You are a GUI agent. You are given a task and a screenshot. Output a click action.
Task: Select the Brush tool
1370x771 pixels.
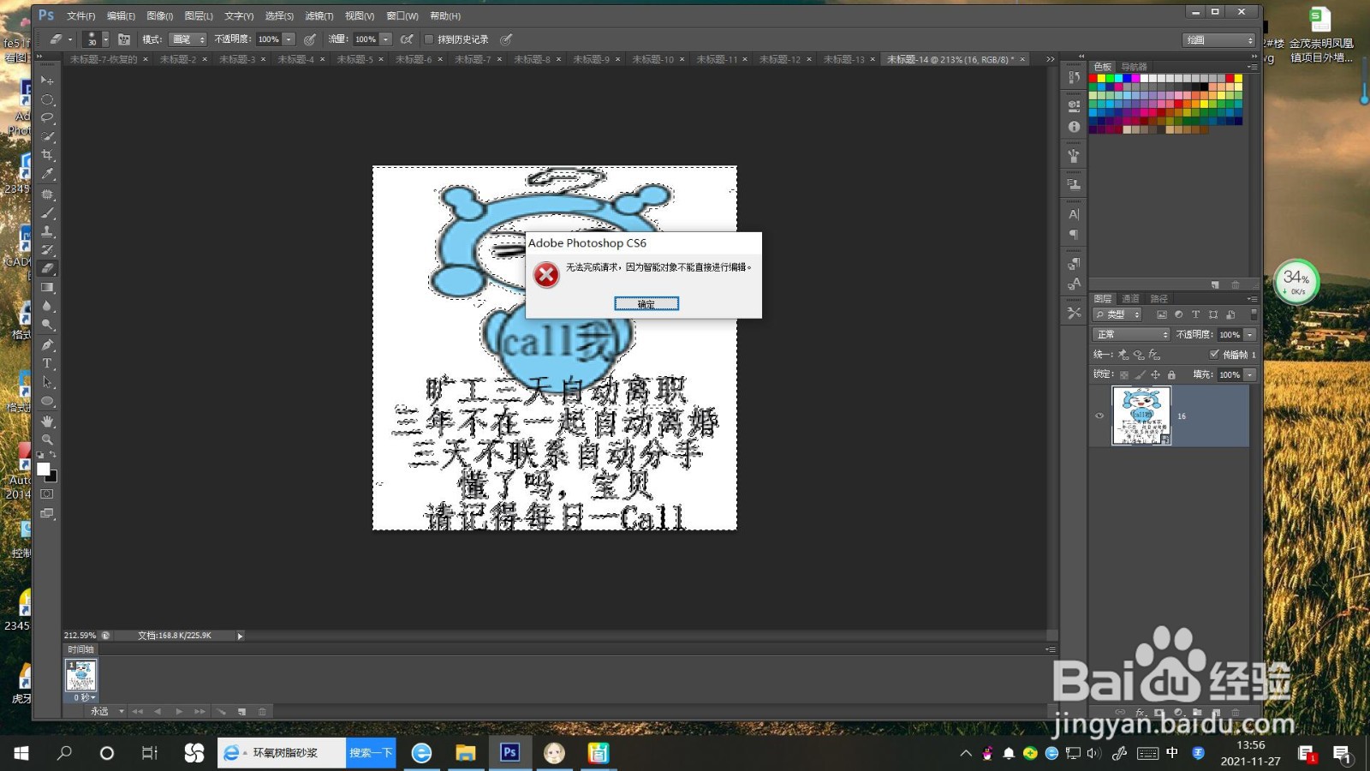[x=47, y=213]
